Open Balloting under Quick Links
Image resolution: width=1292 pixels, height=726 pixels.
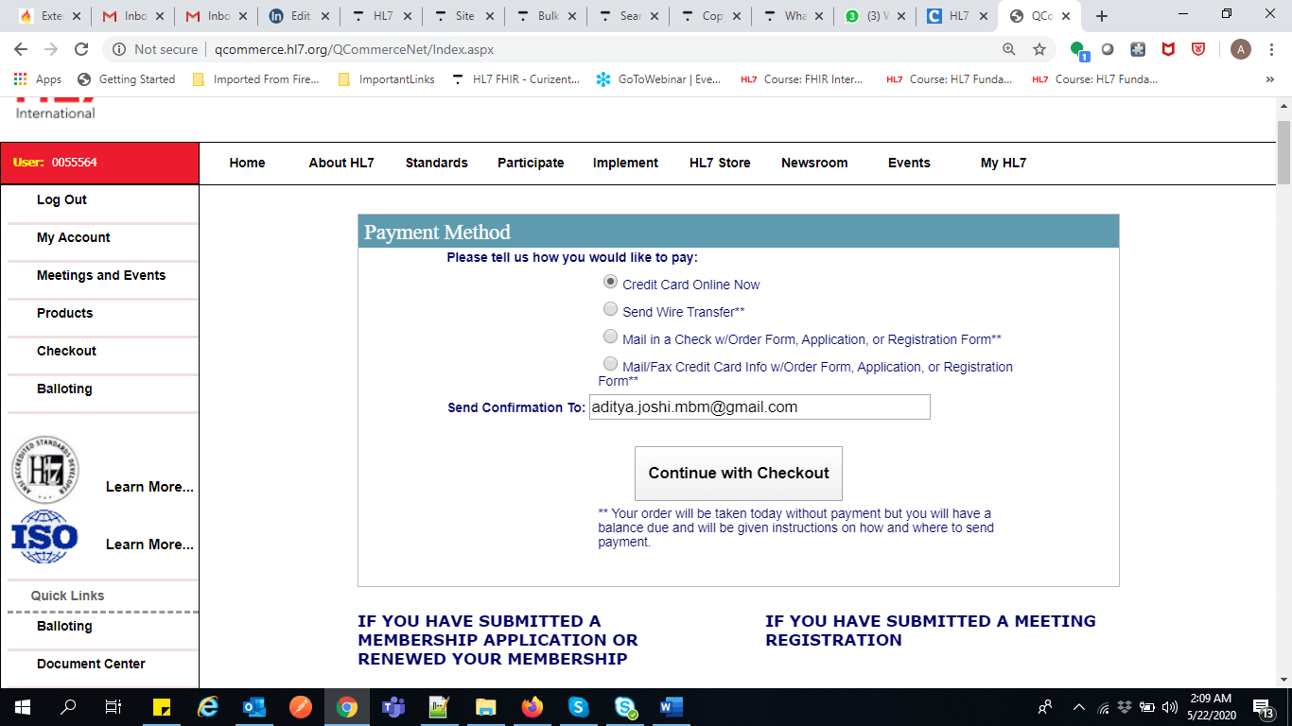click(x=64, y=626)
